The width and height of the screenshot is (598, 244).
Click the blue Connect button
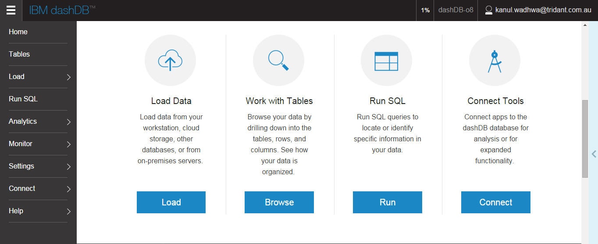pos(496,202)
